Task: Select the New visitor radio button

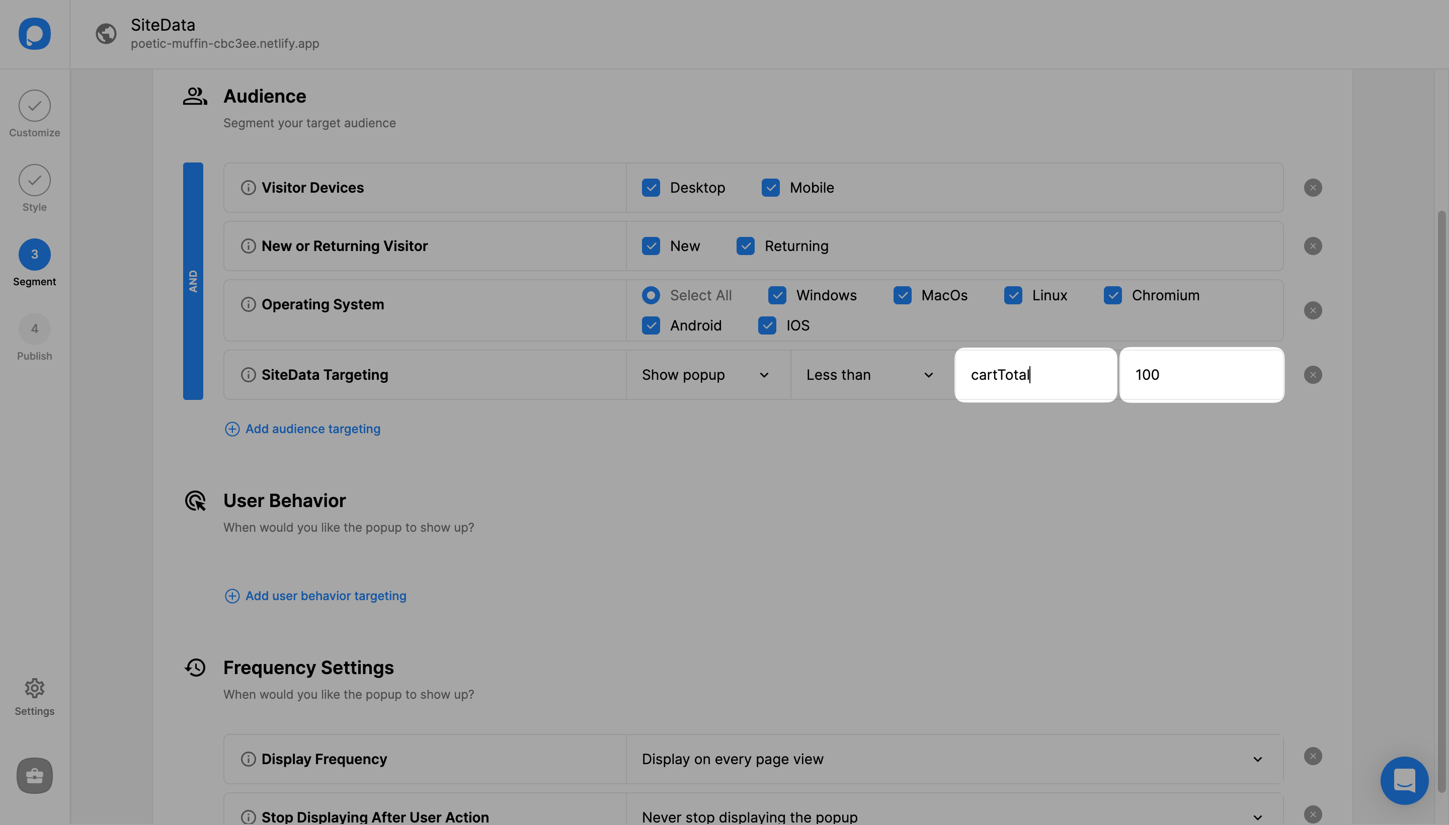Action: [650, 246]
